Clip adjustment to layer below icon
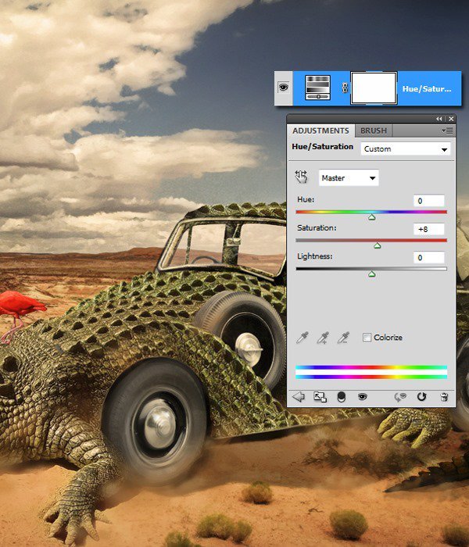This screenshot has width=469, height=547. coord(342,397)
